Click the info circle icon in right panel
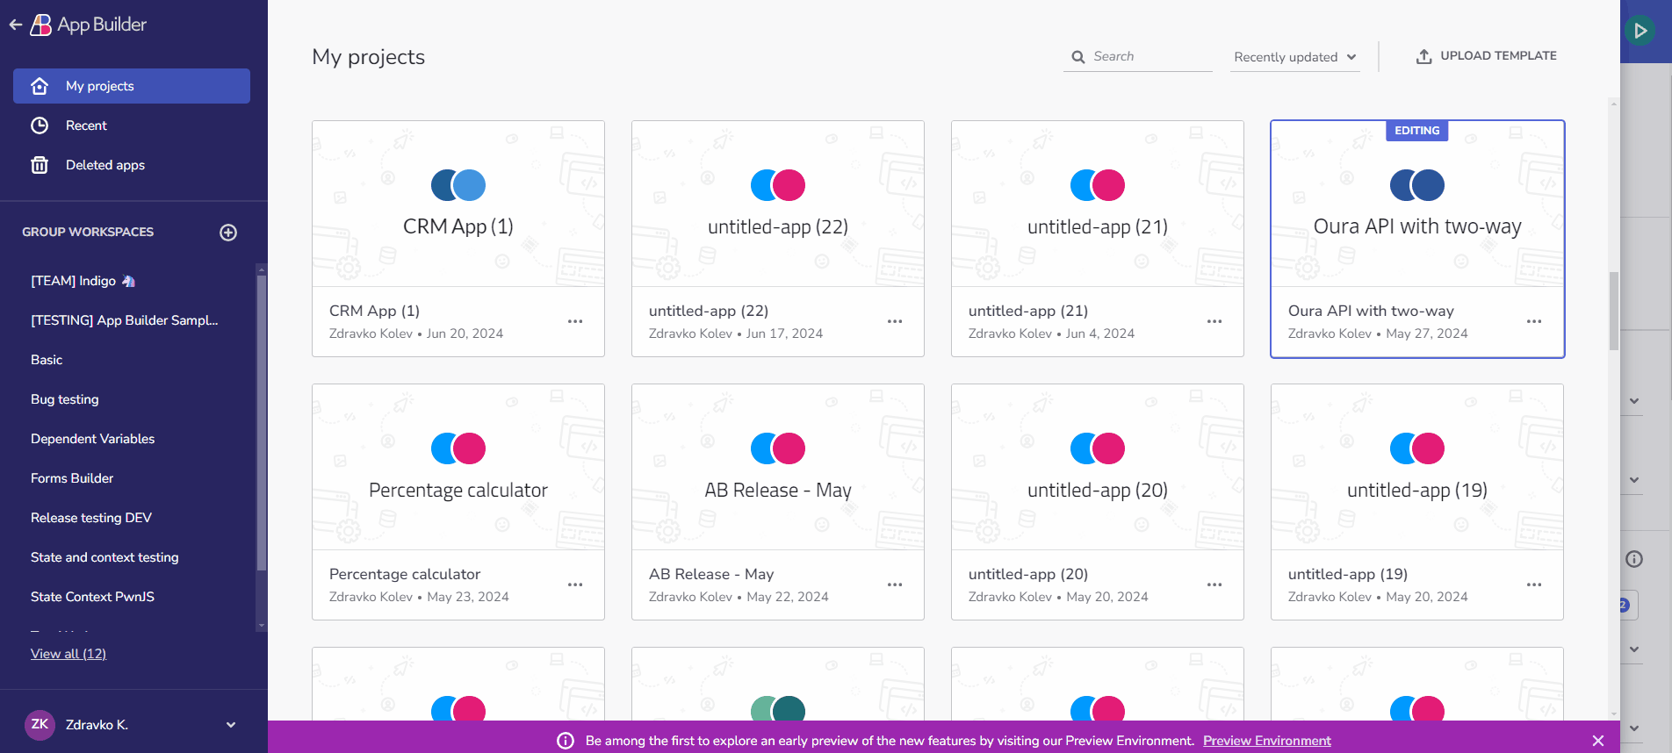 pyautogui.click(x=1634, y=559)
